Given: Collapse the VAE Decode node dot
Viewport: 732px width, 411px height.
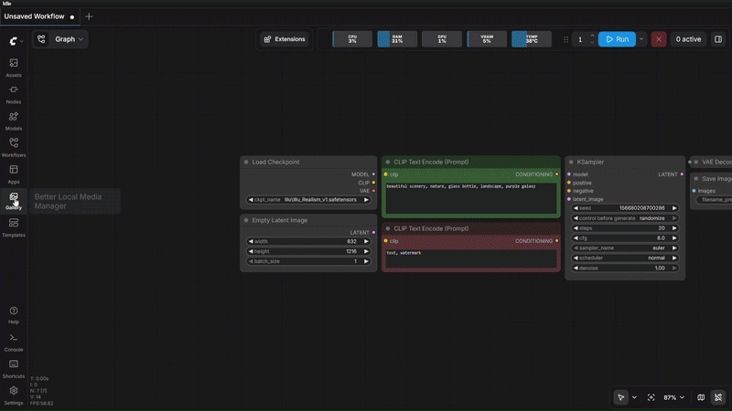Looking at the screenshot, I should [x=696, y=163].
